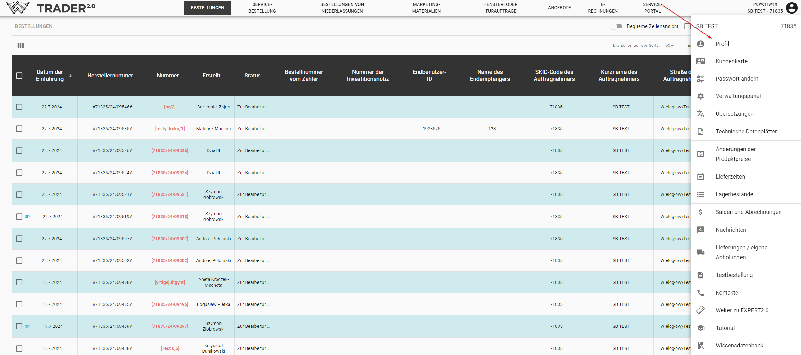Open the Marketing-Materialien tab
The width and height of the screenshot is (801, 355).
point(426,8)
